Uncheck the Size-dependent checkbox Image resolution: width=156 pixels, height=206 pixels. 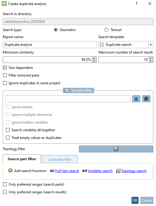click(5, 68)
